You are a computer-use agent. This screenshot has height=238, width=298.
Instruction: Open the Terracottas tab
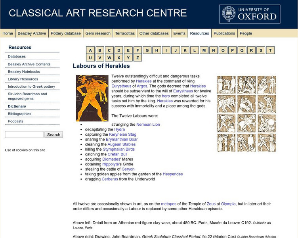pos(125,33)
